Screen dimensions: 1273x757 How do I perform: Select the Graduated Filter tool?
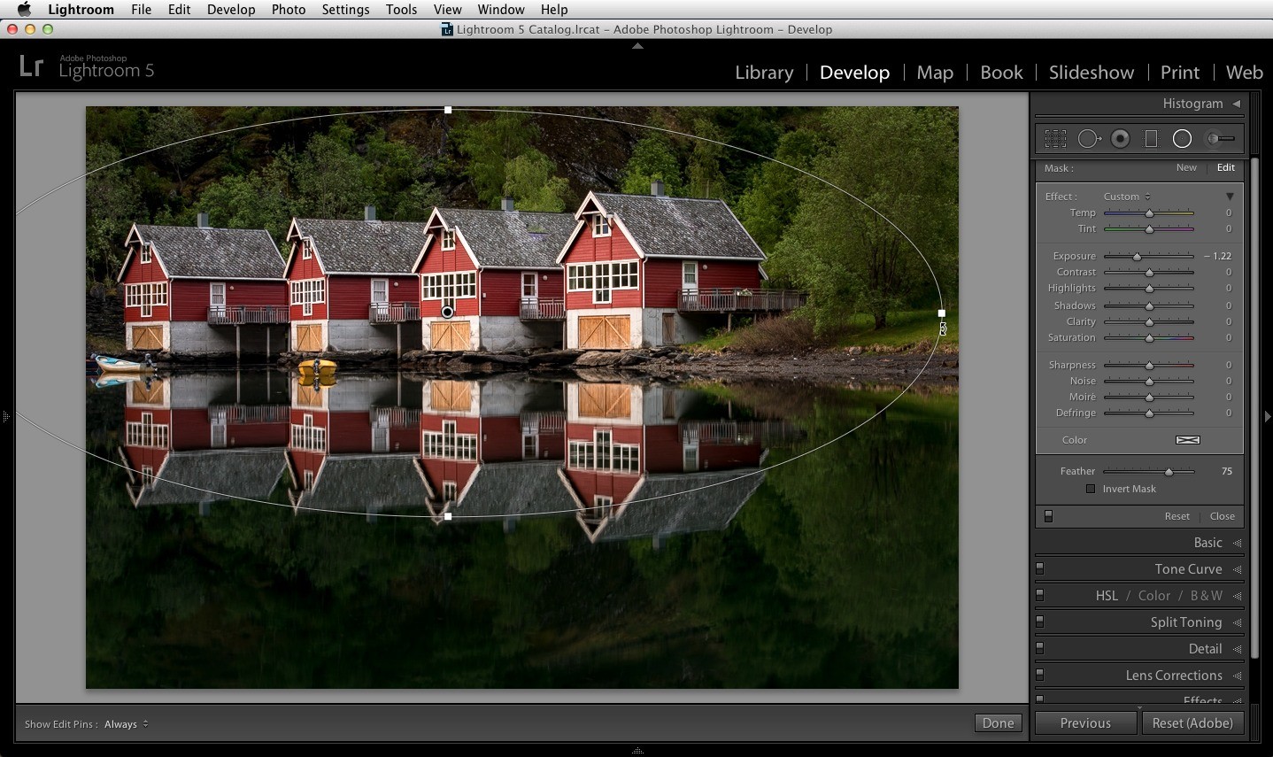coord(1151,139)
